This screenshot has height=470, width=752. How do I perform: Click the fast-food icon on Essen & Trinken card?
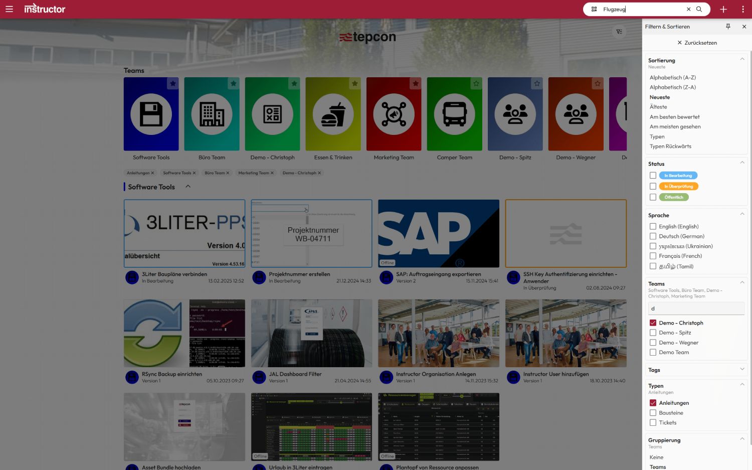pyautogui.click(x=333, y=114)
